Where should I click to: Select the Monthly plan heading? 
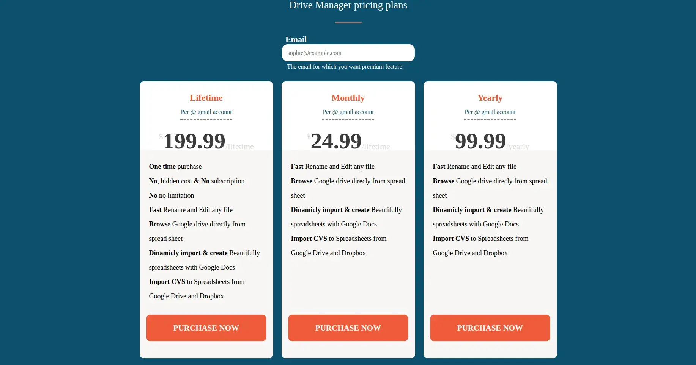348,98
